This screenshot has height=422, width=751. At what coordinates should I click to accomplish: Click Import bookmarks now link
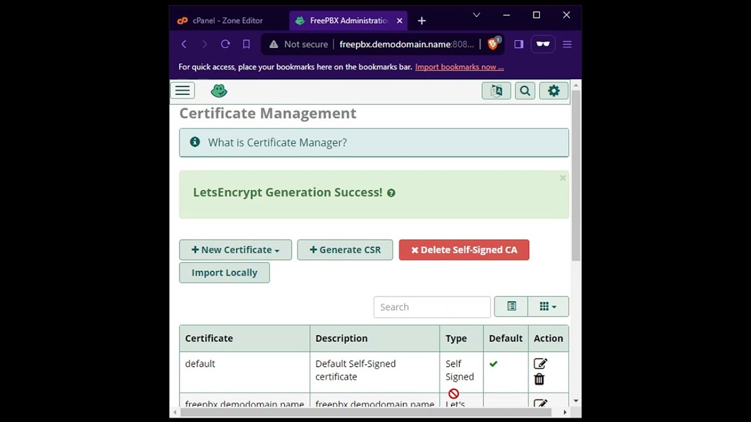459,67
